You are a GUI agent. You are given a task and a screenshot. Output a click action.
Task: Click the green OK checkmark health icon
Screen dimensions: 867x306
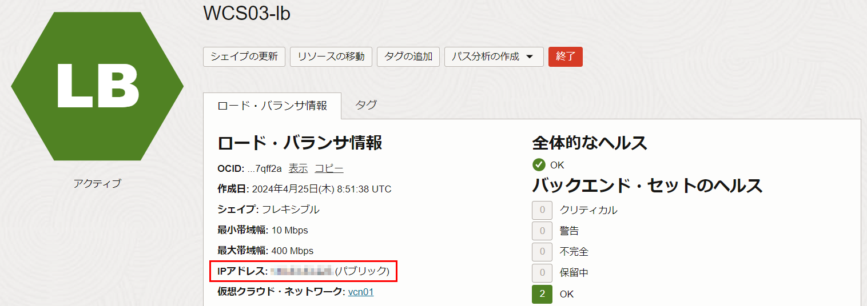tap(539, 165)
